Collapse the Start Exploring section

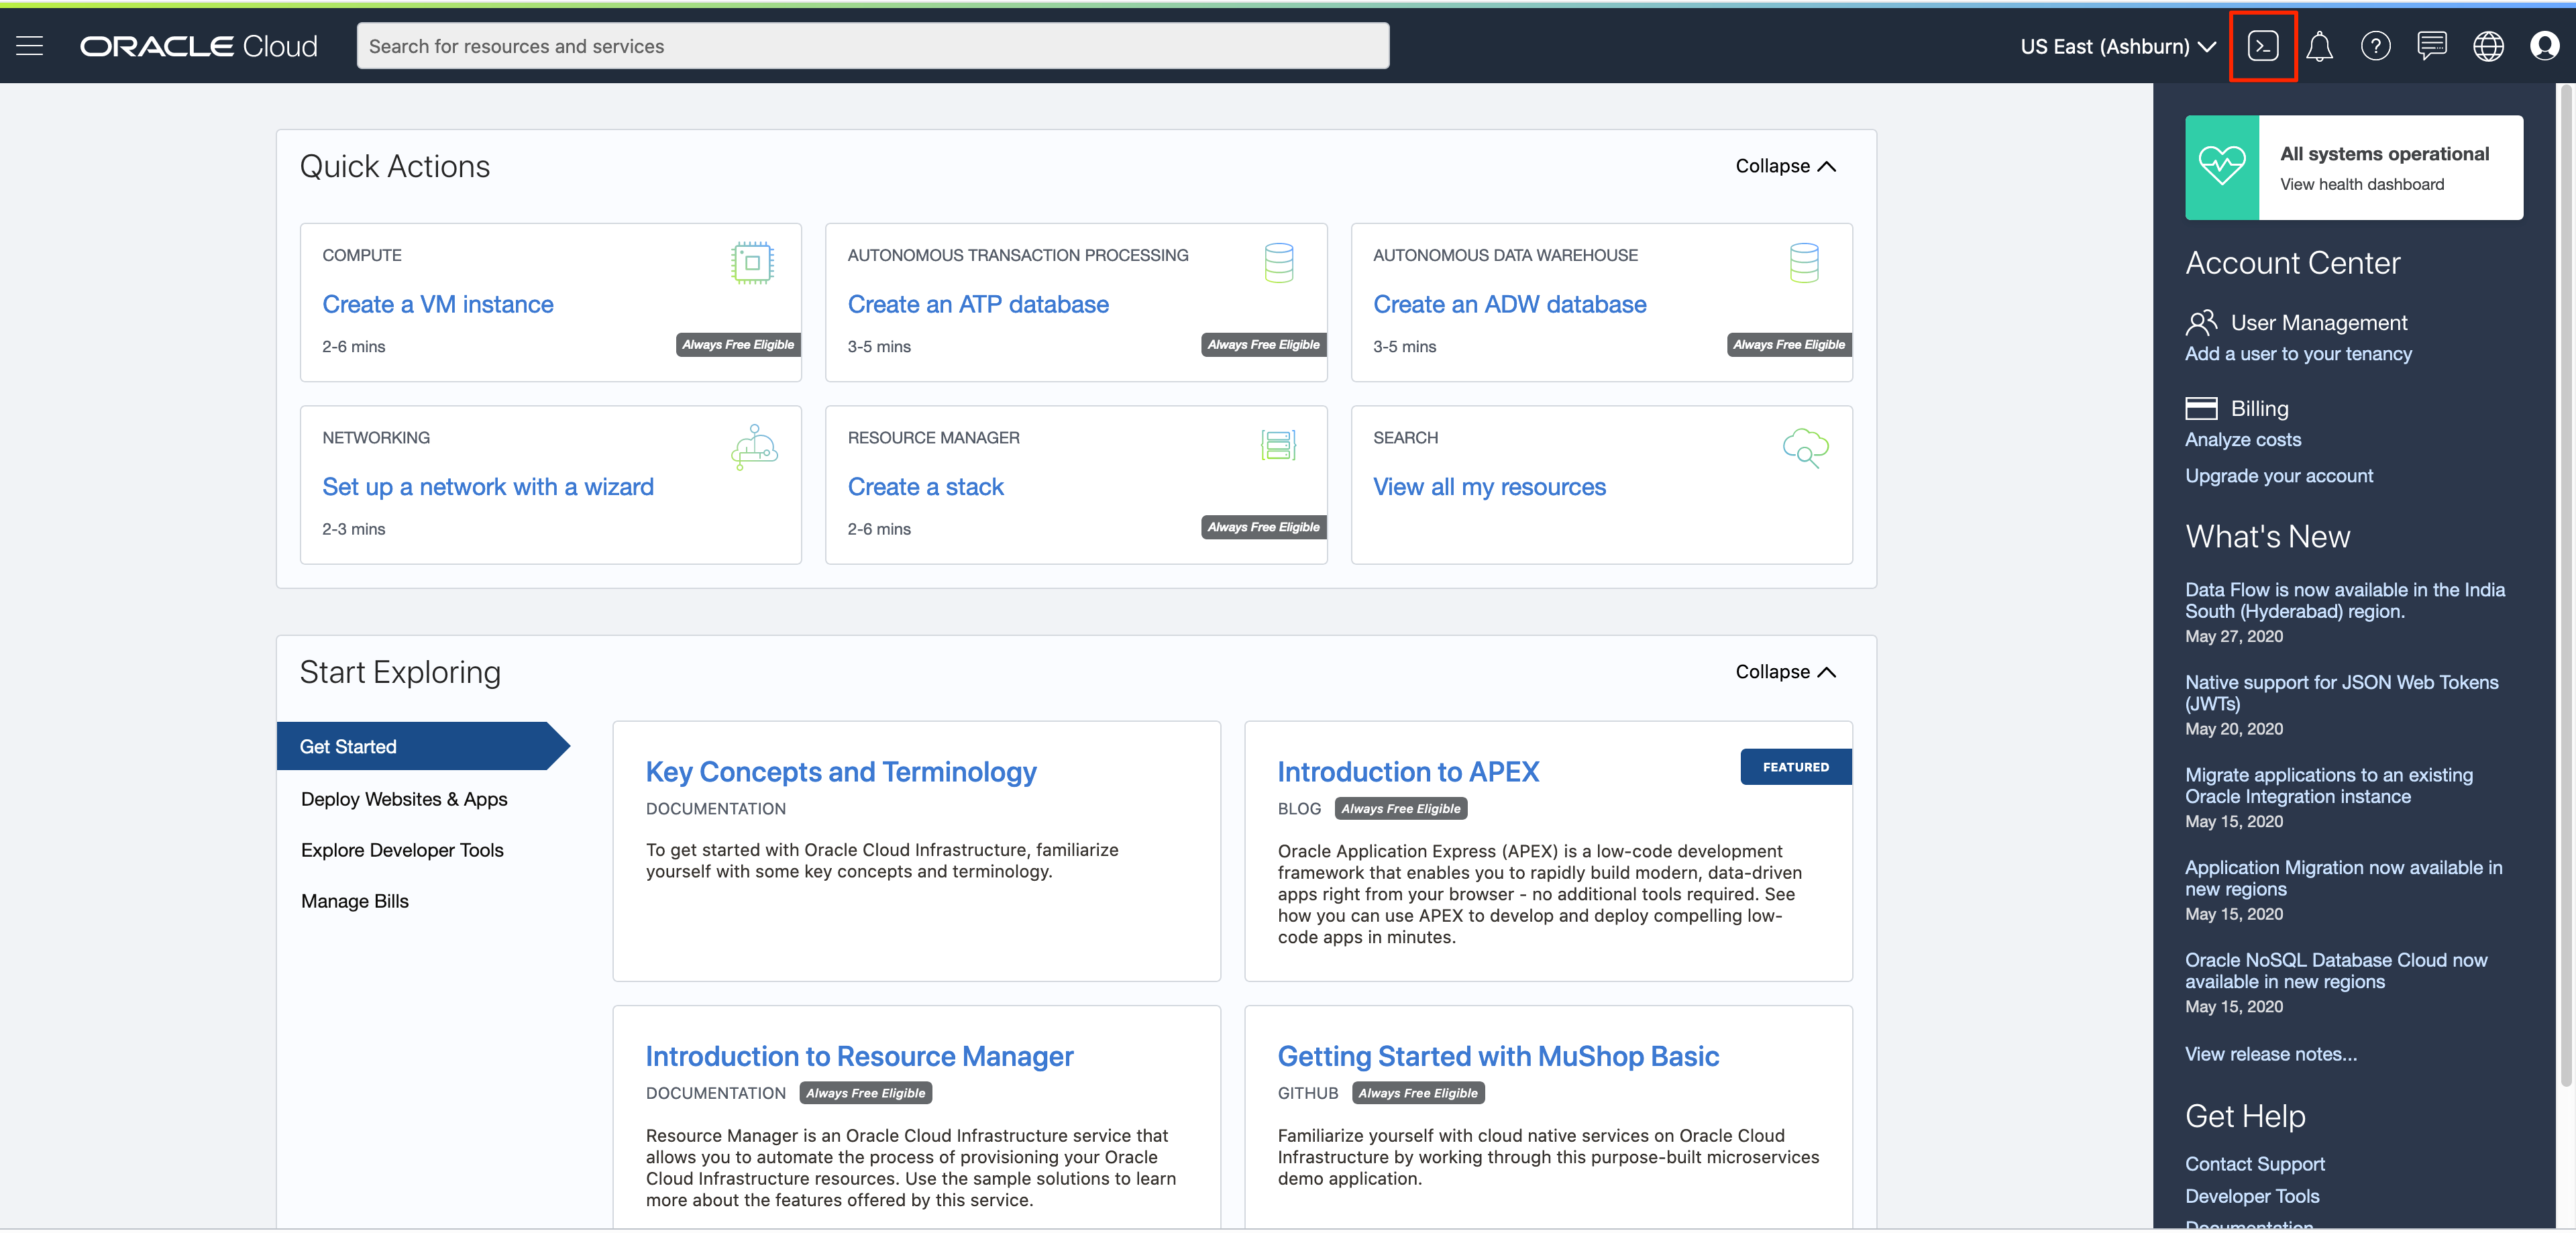(1785, 672)
